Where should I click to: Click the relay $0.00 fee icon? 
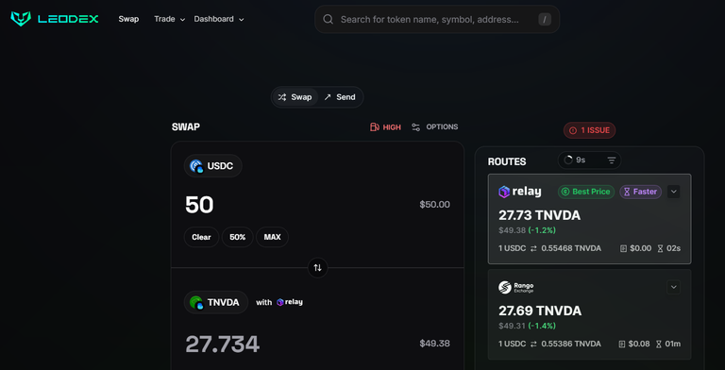[623, 248]
